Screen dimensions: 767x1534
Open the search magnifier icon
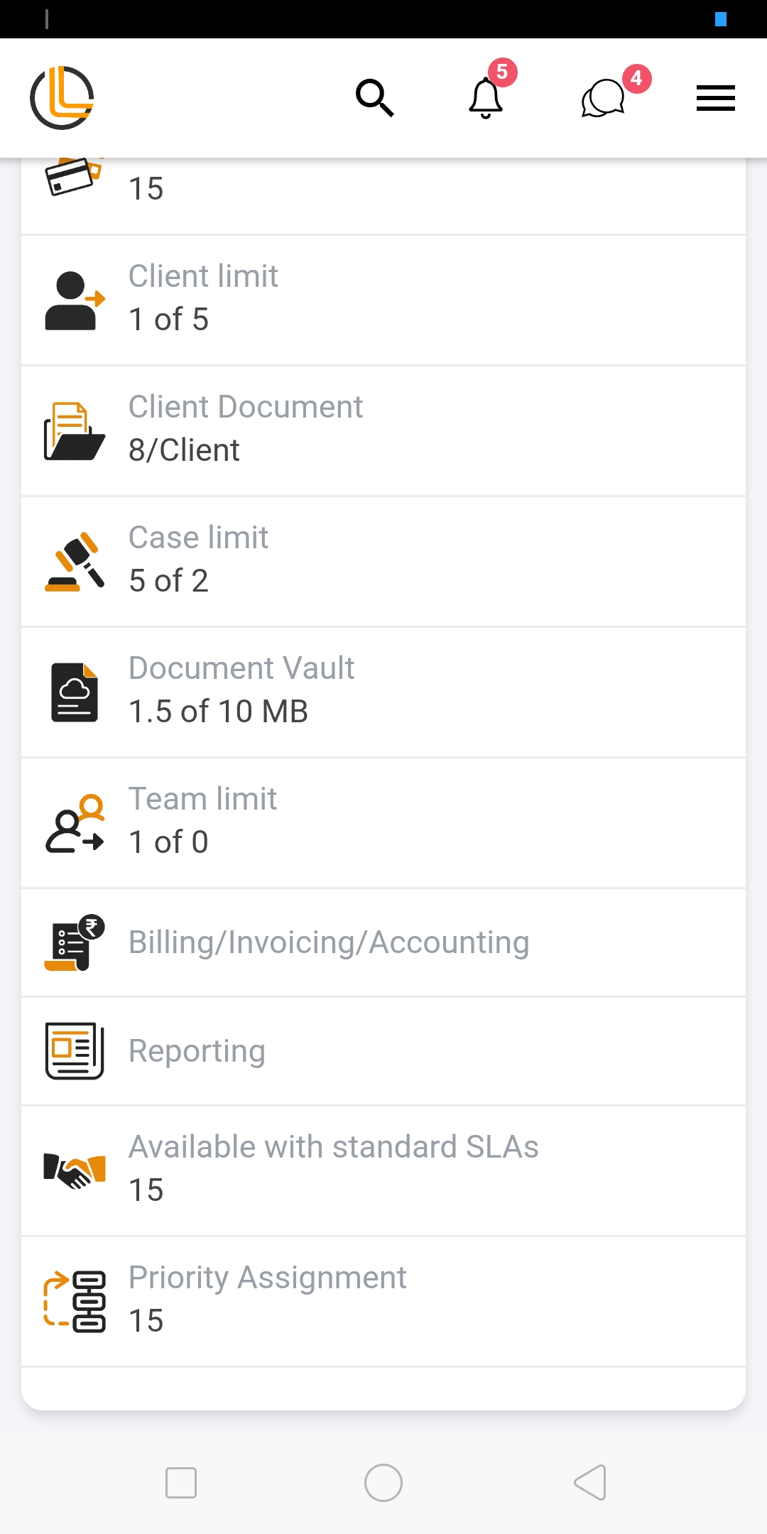click(x=374, y=98)
